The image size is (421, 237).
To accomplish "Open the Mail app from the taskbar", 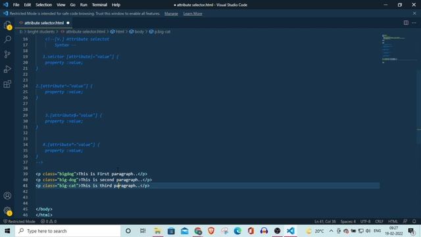I will pyautogui.click(x=184, y=231).
